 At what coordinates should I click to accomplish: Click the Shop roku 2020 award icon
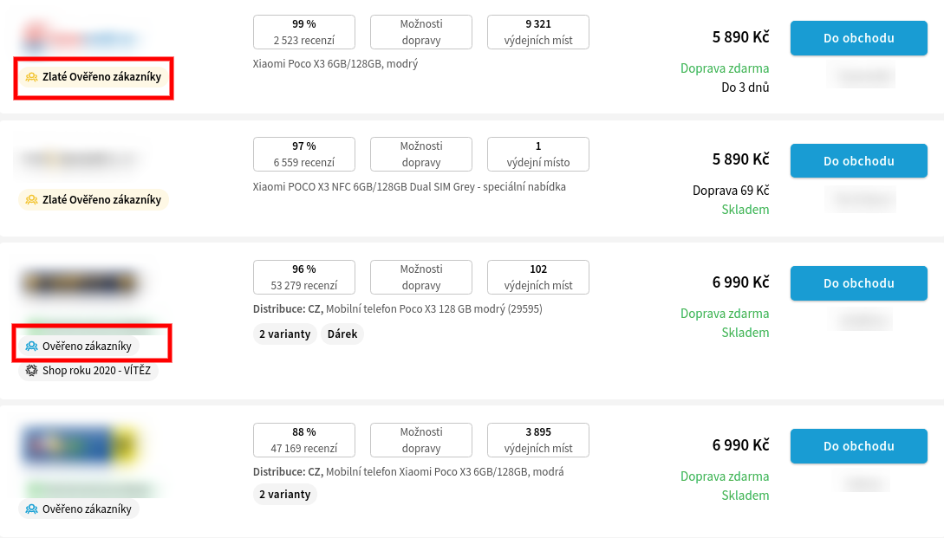point(31,371)
